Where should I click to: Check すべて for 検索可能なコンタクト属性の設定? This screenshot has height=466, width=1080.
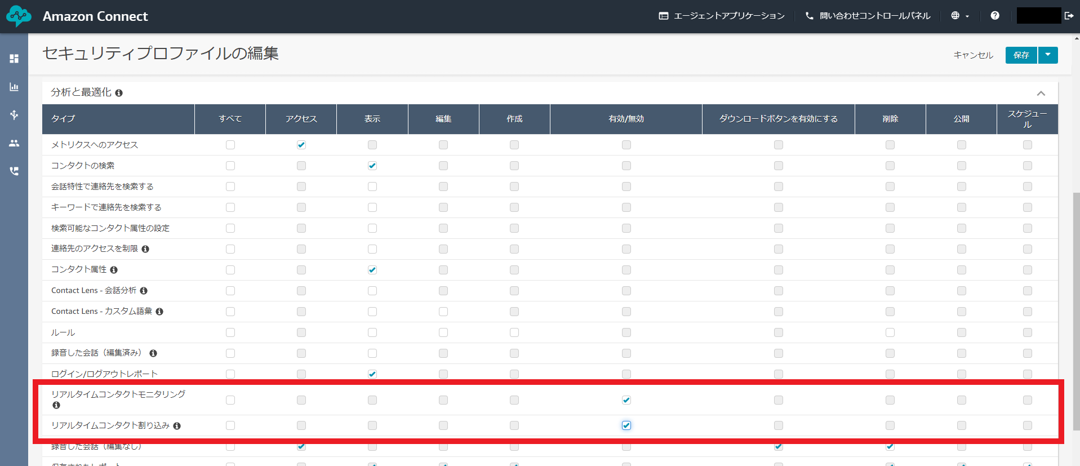[x=230, y=228]
